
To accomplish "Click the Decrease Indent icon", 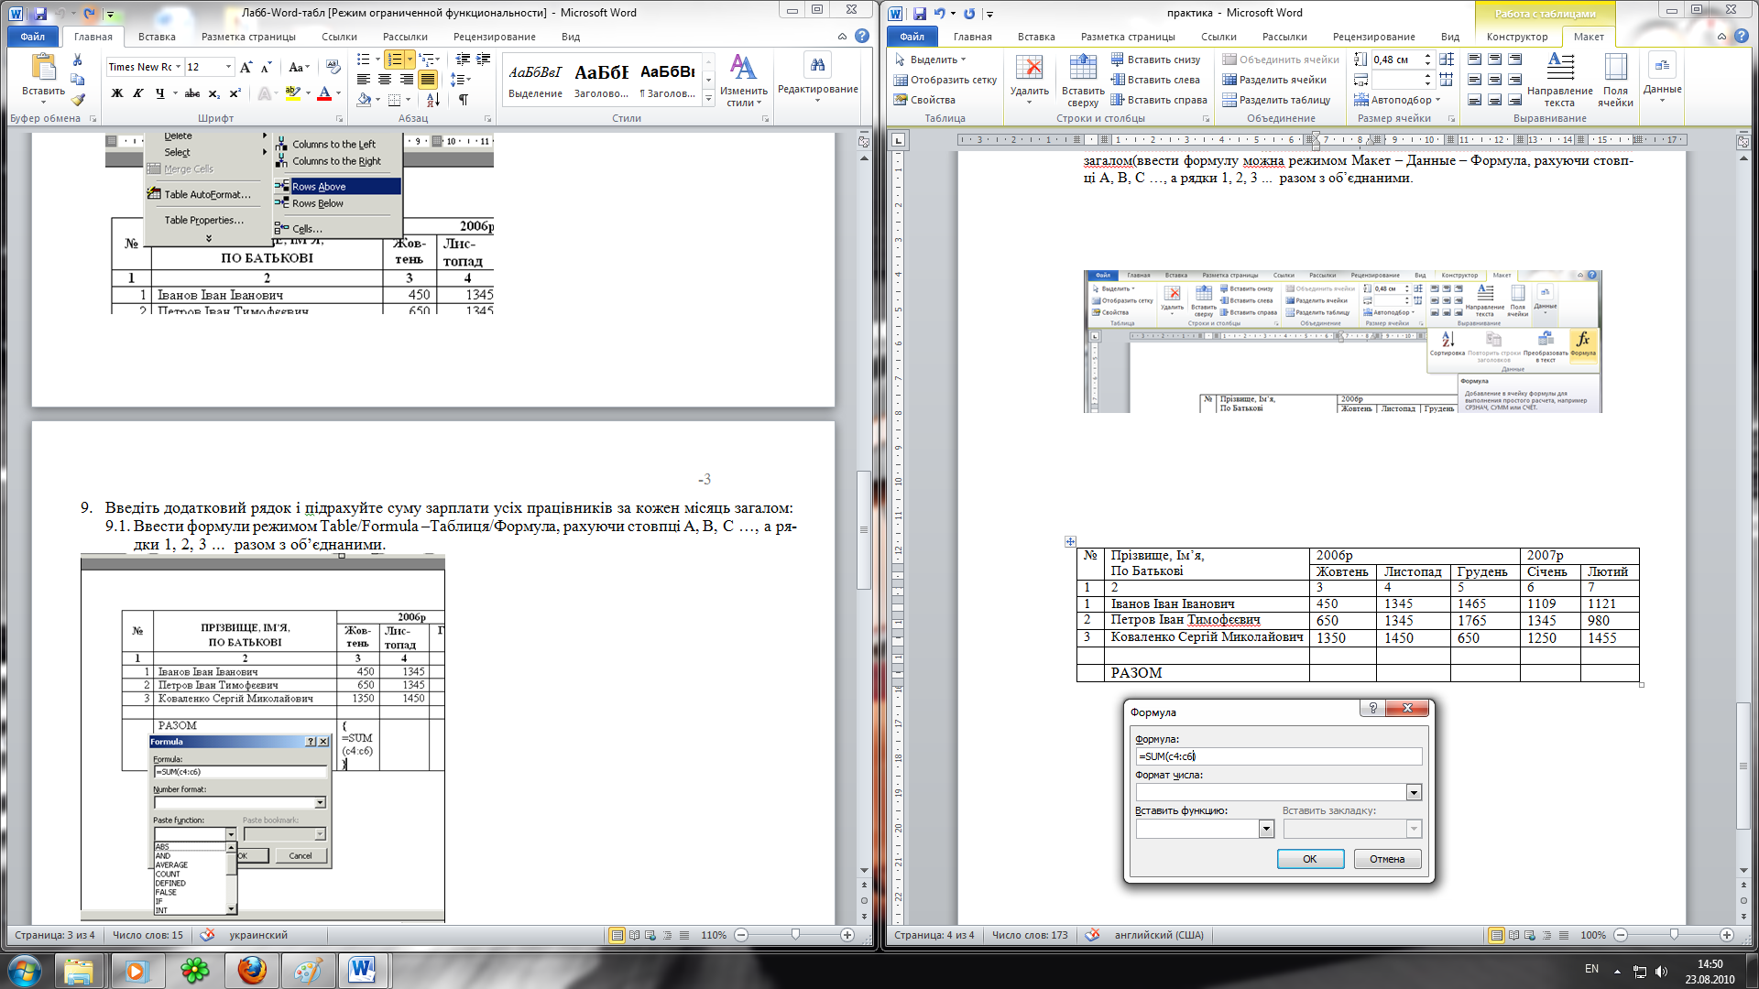I will tap(463, 60).
